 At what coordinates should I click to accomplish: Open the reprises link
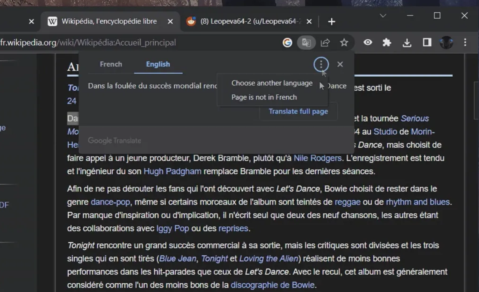click(233, 229)
